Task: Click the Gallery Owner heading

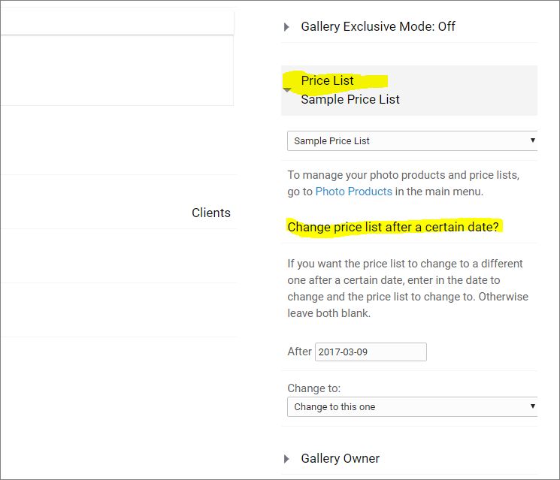Action: (340, 458)
